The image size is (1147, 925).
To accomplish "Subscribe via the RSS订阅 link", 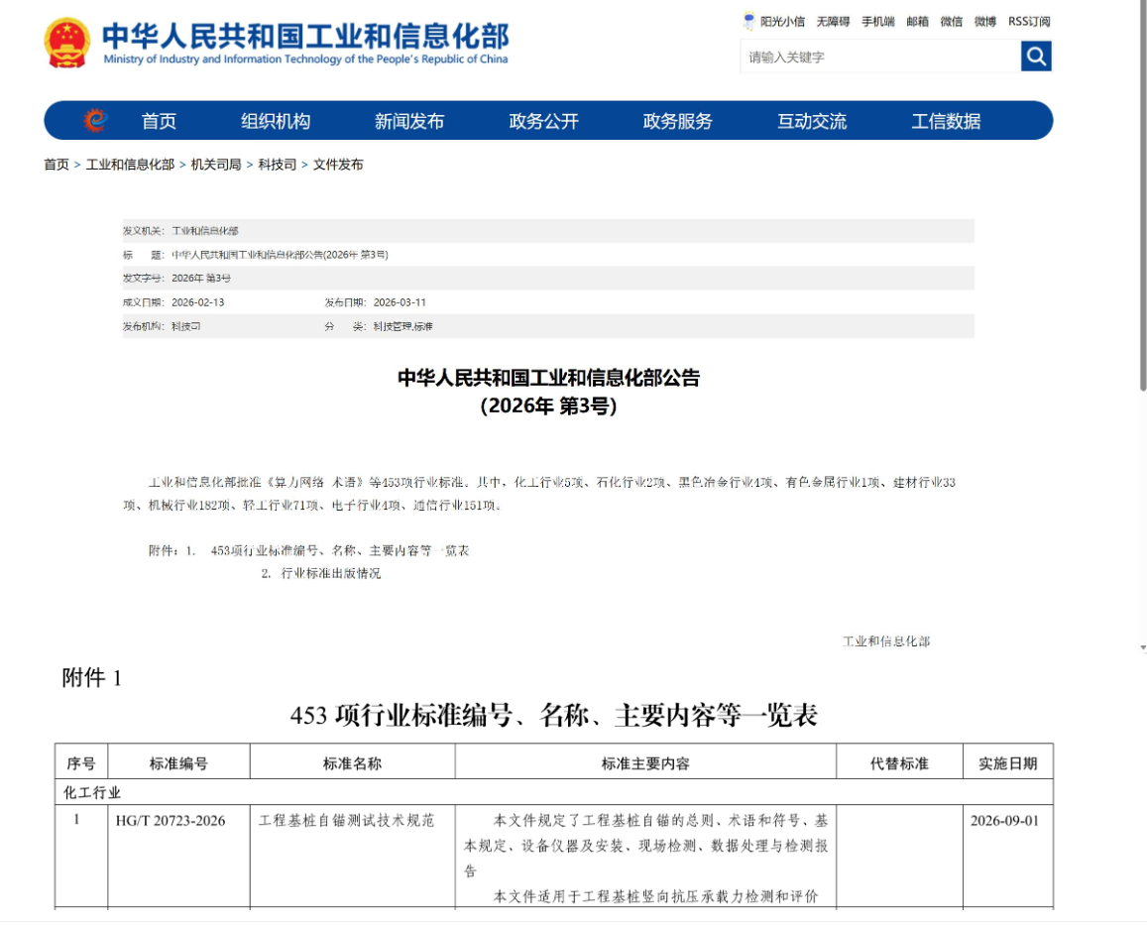I will [x=1029, y=22].
